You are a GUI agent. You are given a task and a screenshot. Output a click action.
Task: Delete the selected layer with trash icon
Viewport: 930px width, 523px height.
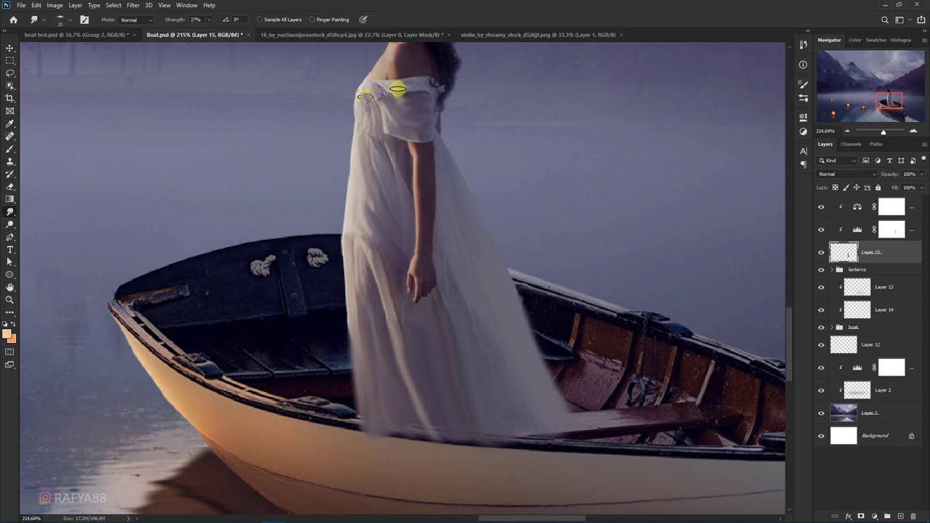[x=913, y=516]
